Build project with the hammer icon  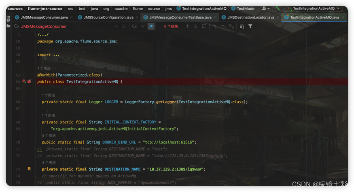(x=278, y=9)
